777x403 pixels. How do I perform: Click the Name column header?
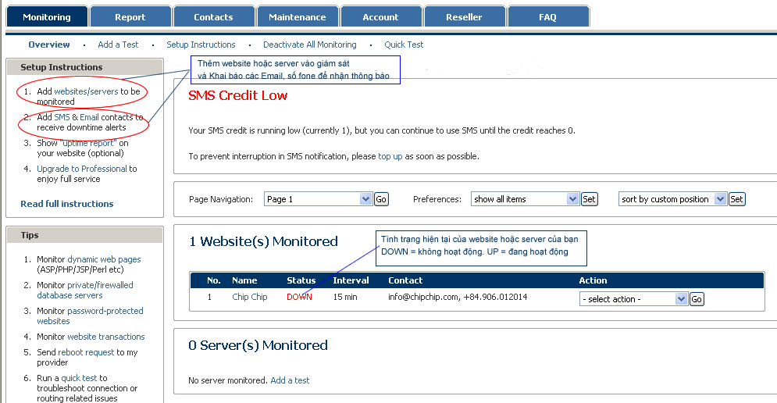[244, 280]
